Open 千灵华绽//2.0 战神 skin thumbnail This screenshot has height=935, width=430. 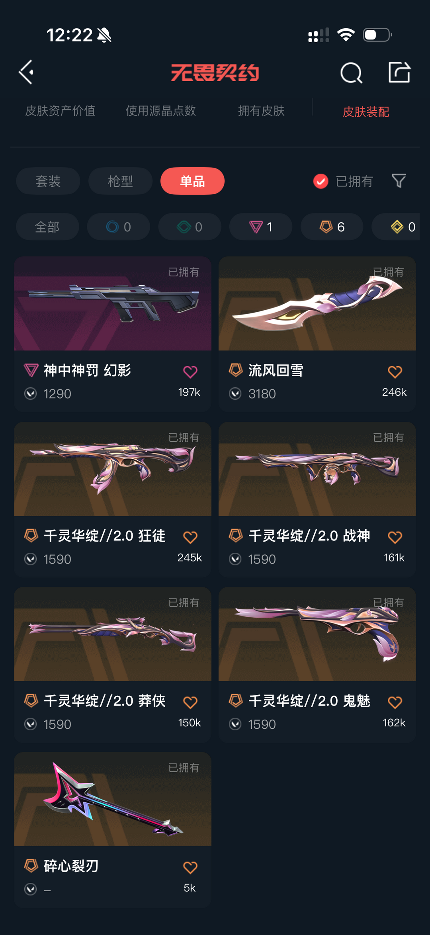coord(317,469)
